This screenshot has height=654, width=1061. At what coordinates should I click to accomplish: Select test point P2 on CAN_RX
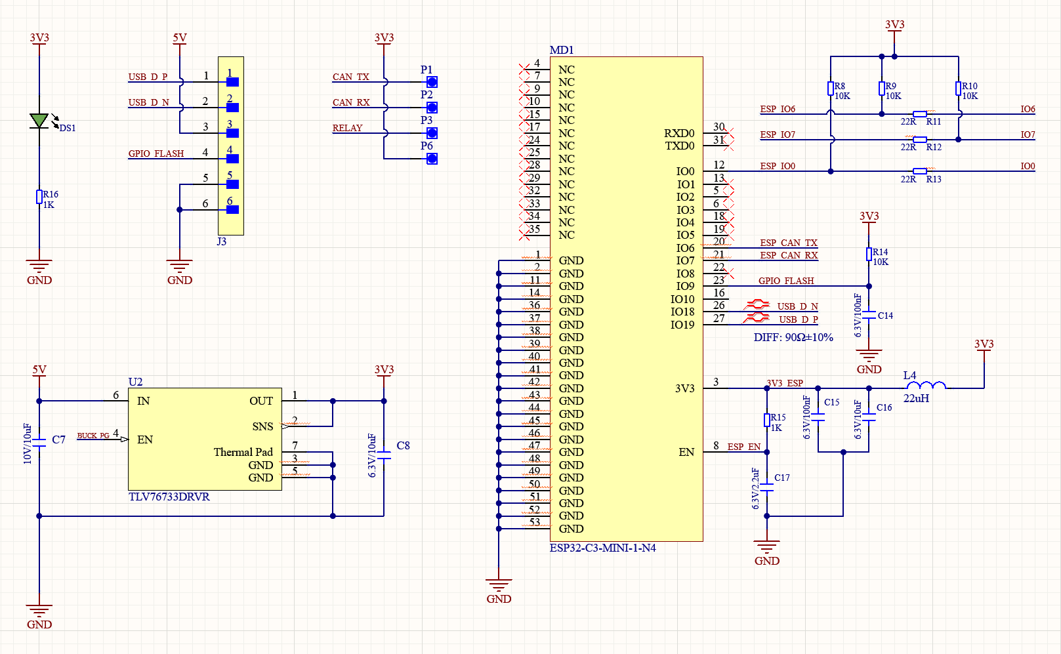432,108
